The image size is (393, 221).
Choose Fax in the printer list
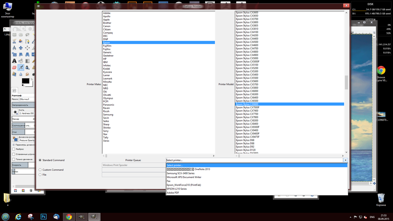point(257,181)
